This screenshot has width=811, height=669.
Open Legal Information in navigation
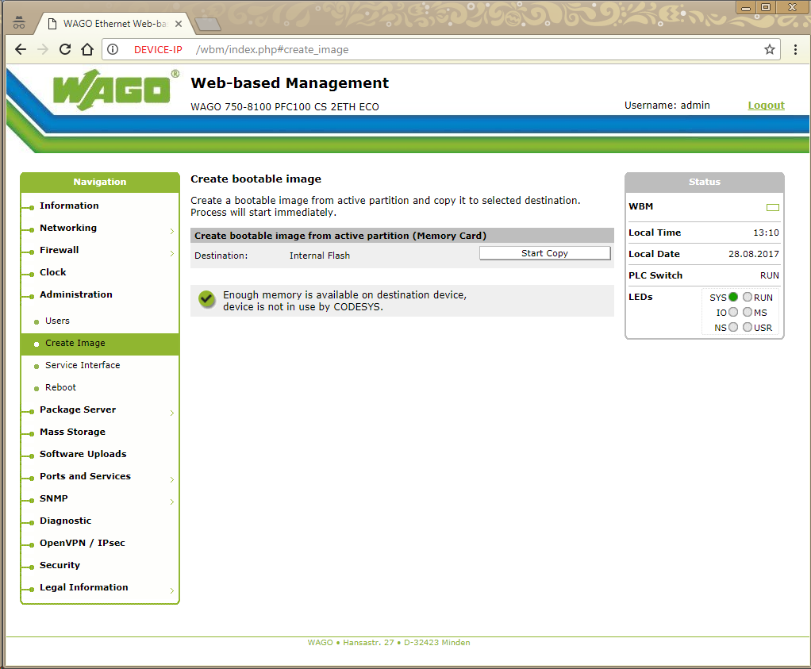point(84,587)
